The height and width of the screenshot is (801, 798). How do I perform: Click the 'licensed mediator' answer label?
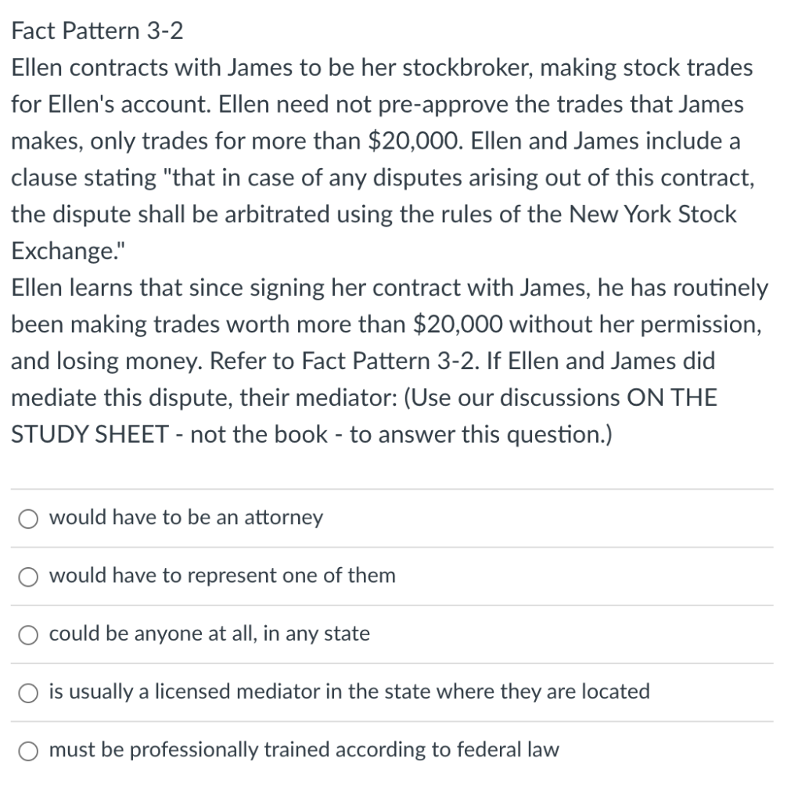(x=349, y=691)
